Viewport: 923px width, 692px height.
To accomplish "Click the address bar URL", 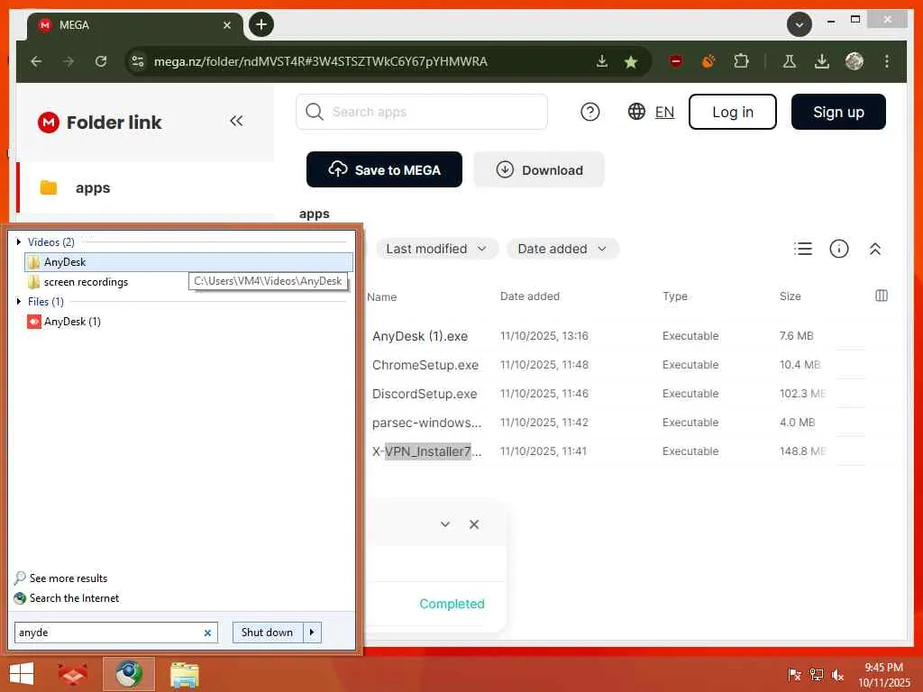I will (320, 61).
